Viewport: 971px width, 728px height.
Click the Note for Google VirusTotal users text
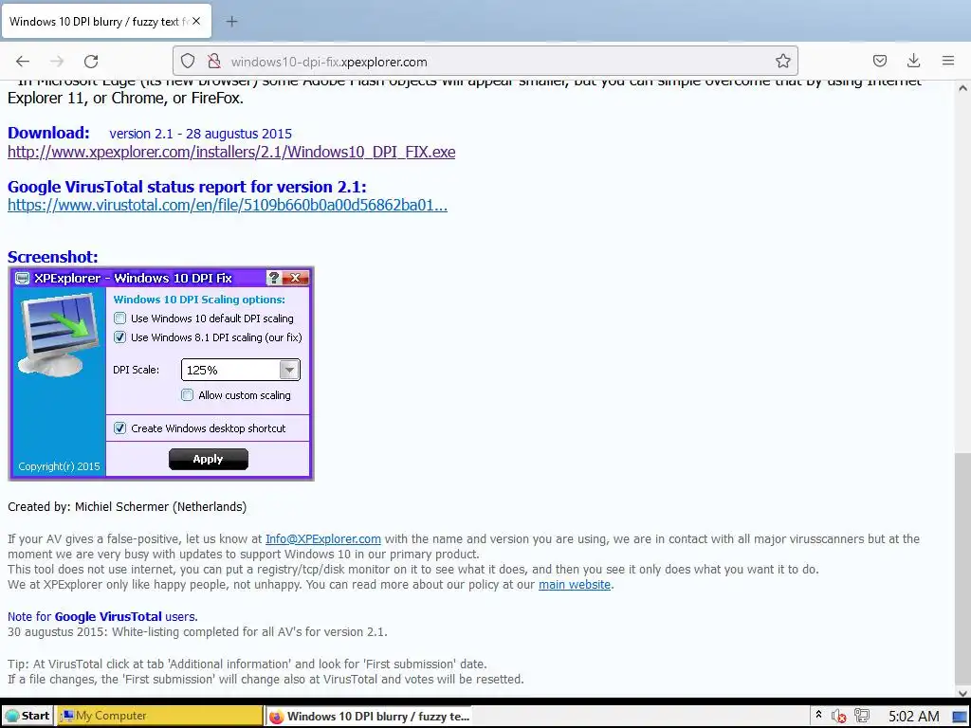102,616
